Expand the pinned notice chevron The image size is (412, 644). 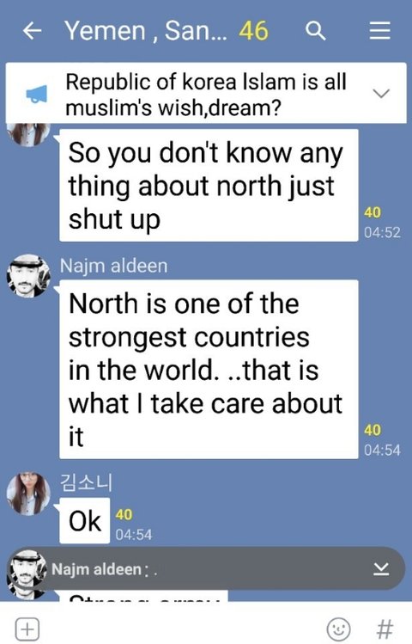pos(381,93)
